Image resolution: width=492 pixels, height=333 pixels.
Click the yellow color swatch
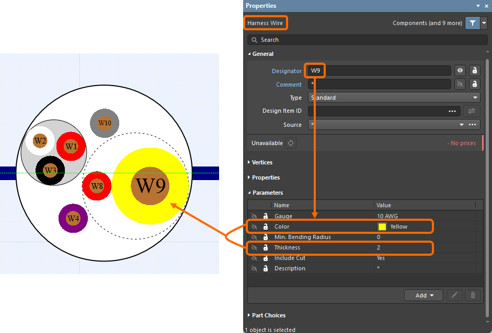[x=382, y=227]
